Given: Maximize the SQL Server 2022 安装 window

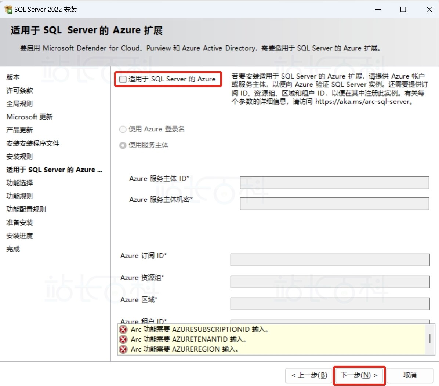Looking at the screenshot, I should click(x=403, y=9).
